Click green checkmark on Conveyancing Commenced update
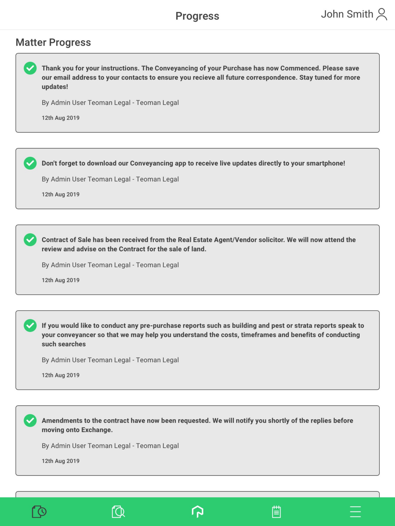This screenshot has width=395, height=526. 30,68
